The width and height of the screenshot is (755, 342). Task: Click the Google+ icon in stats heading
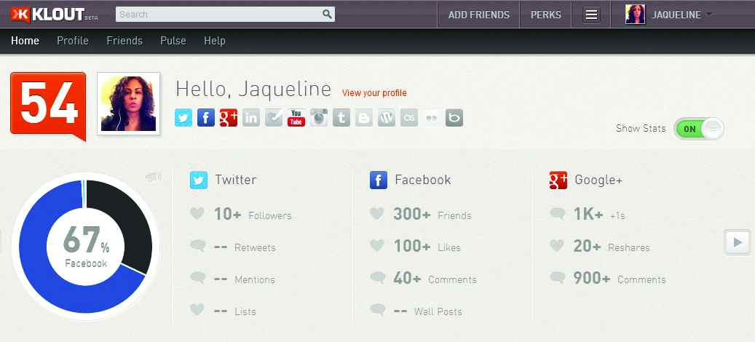coord(558,180)
